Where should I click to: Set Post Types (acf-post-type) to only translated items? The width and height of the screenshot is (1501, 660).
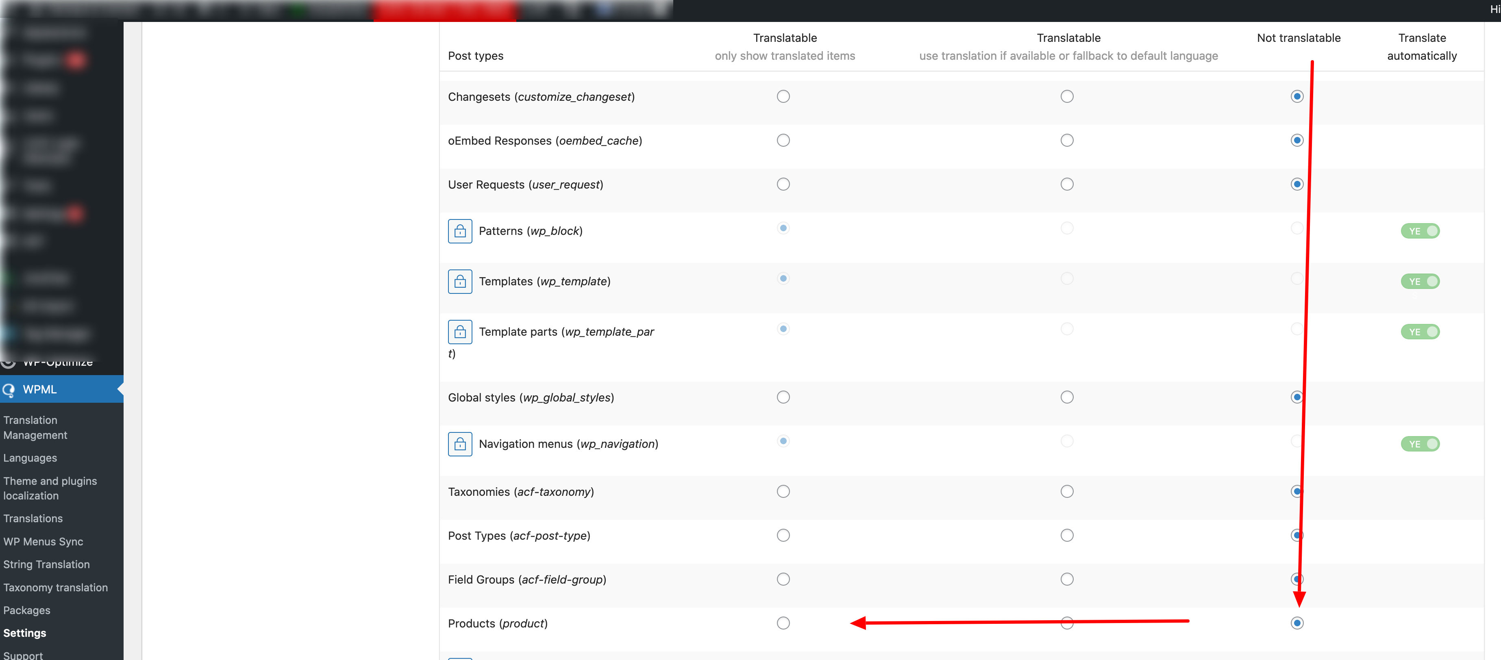[783, 535]
